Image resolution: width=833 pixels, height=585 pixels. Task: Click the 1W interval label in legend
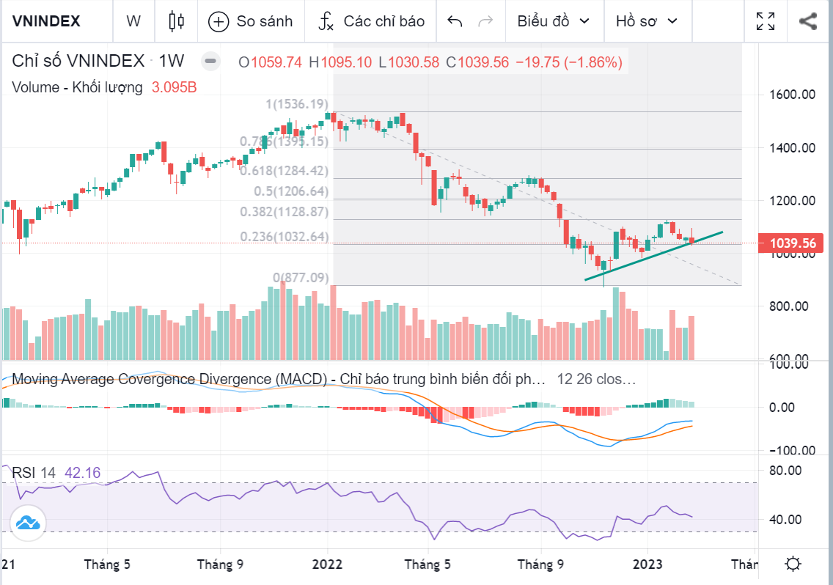point(171,61)
